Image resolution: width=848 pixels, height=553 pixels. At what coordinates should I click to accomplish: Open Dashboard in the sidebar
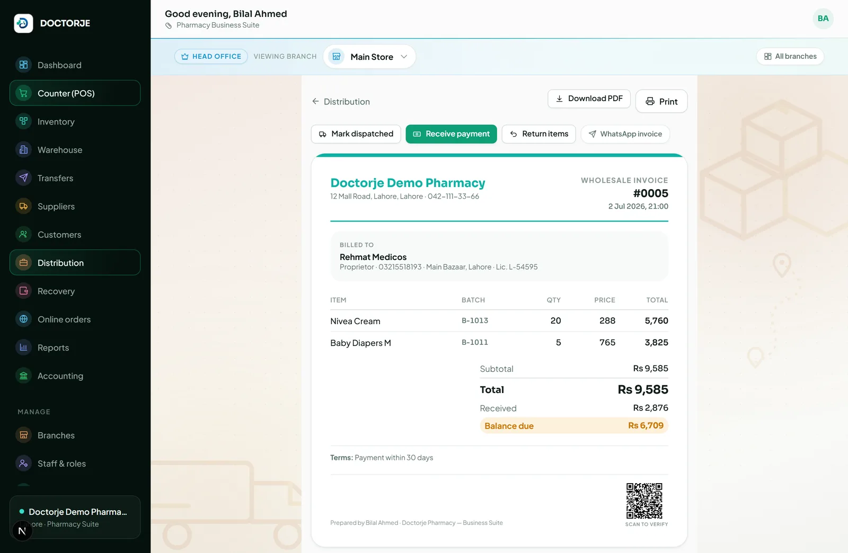point(75,65)
